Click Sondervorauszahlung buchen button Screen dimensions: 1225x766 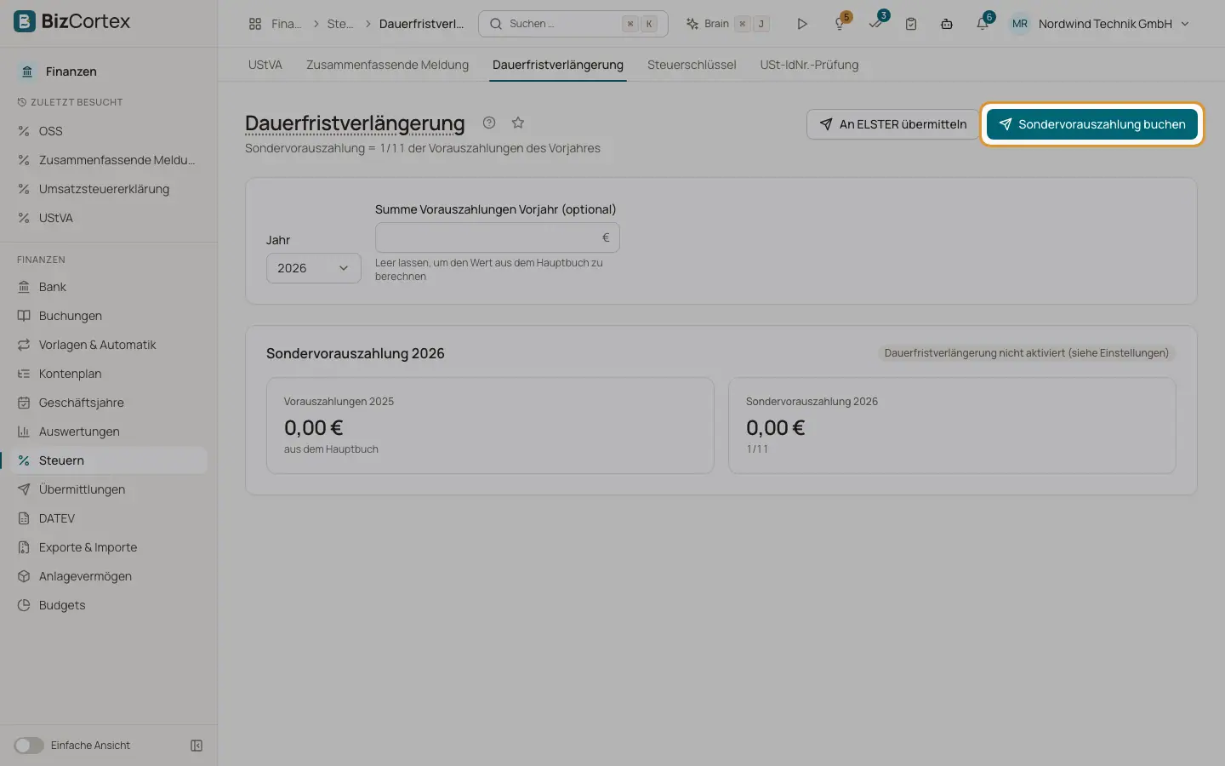(x=1092, y=124)
